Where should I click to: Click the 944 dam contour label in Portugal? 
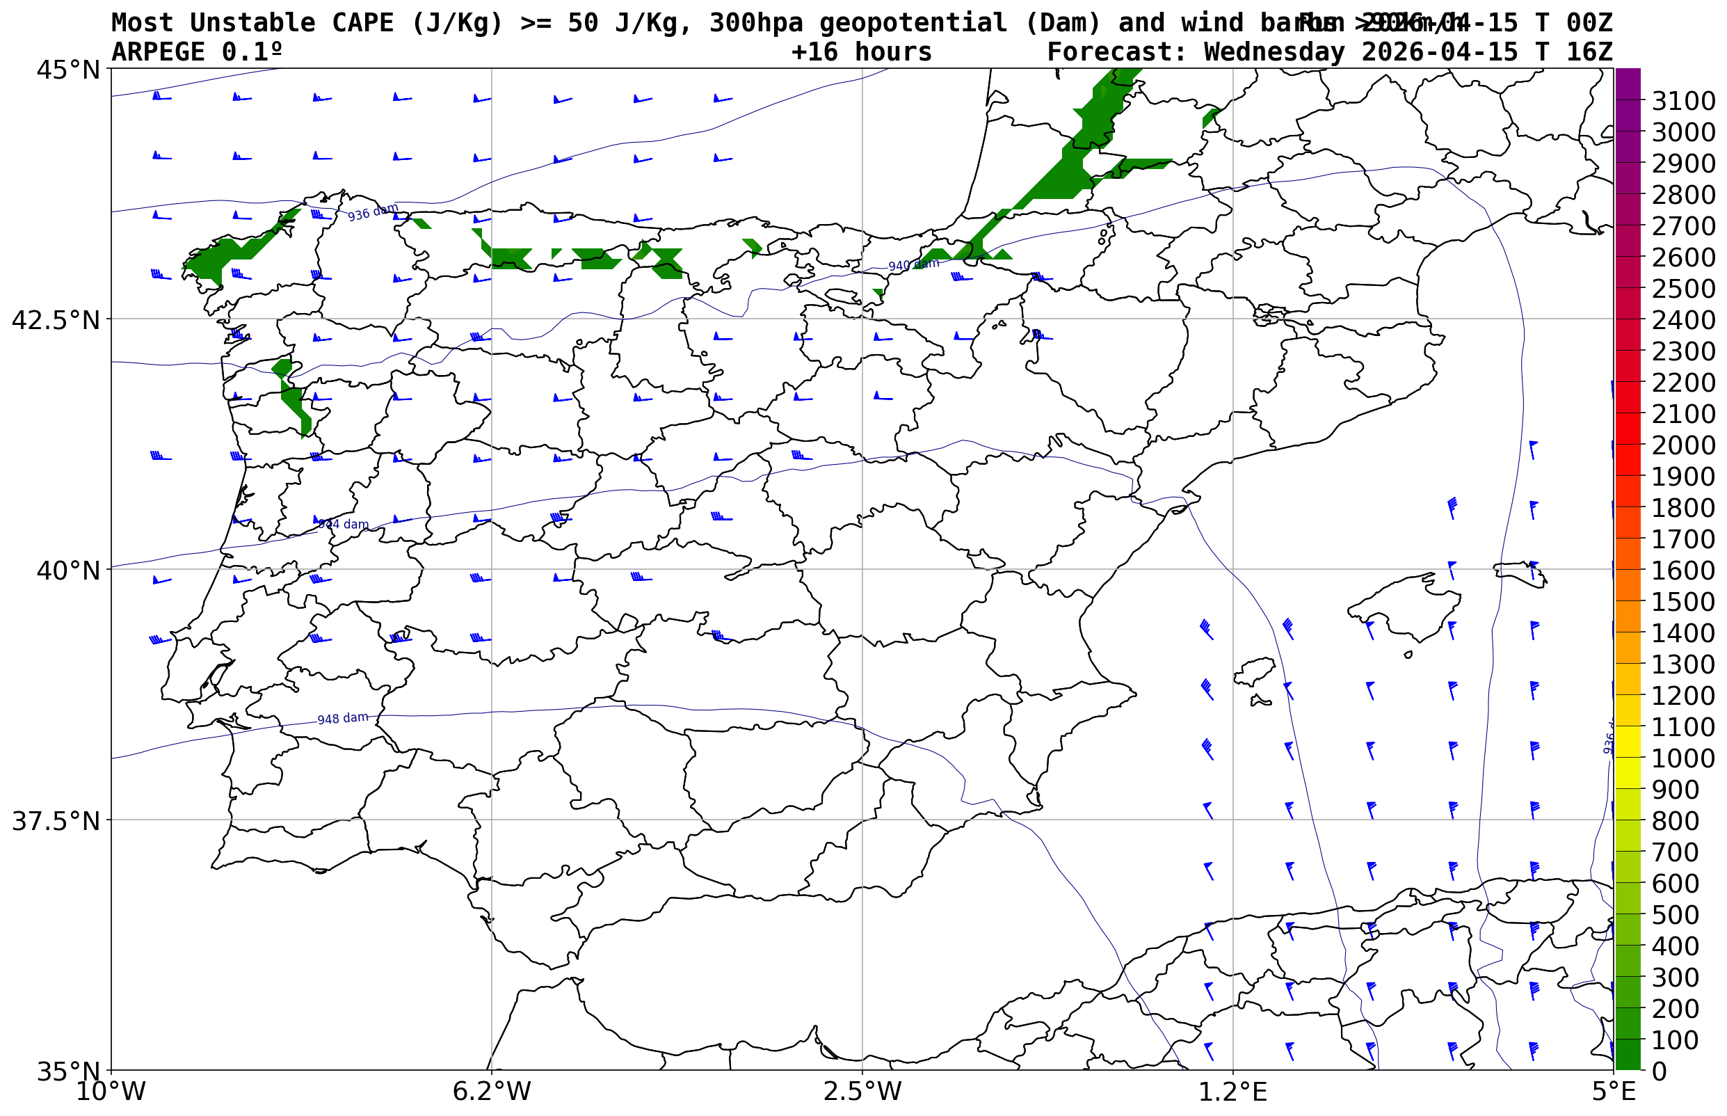tap(344, 524)
